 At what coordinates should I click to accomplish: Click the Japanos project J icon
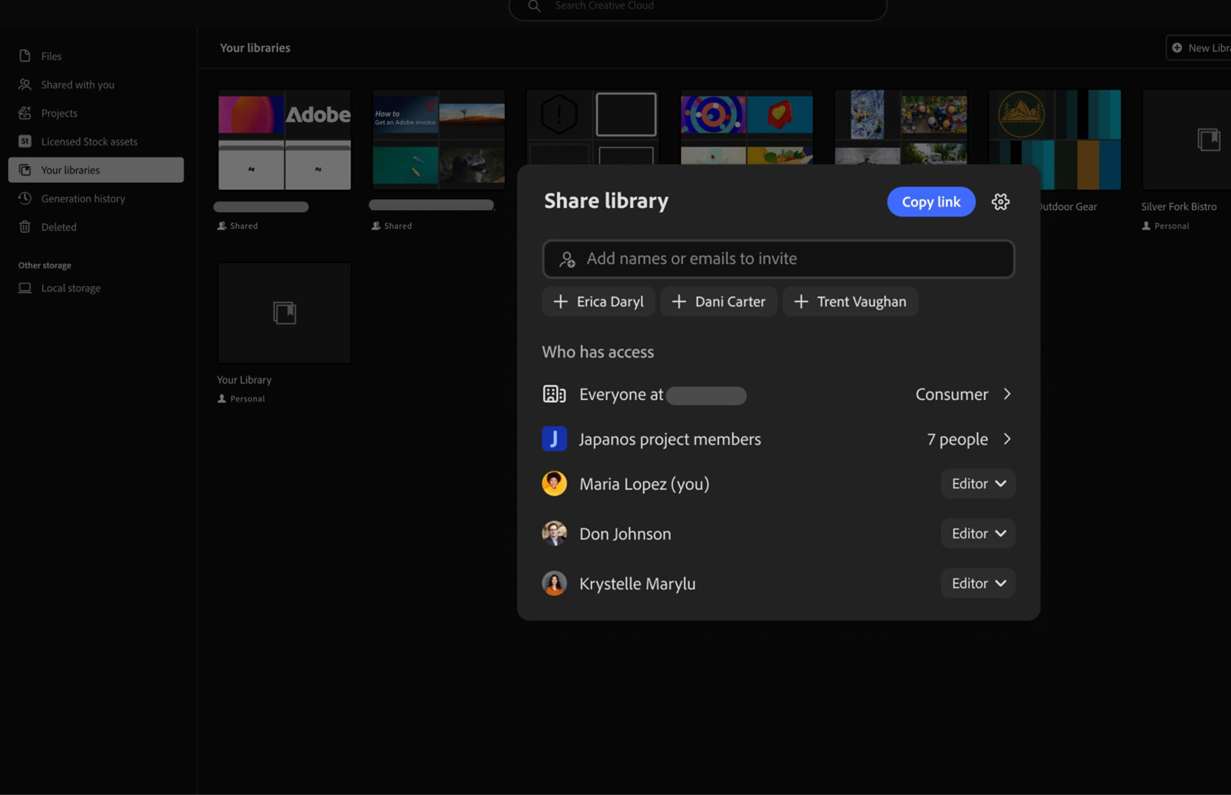coord(554,439)
